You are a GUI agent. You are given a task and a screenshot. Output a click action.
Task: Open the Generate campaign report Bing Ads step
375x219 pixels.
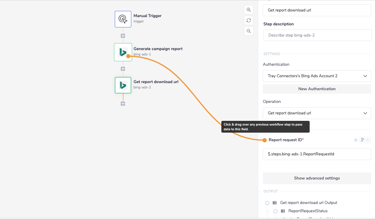point(123,52)
